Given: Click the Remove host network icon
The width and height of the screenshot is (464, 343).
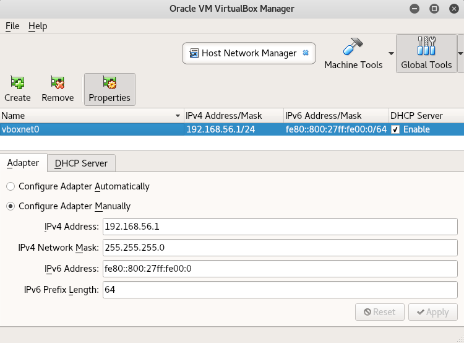Looking at the screenshot, I should [58, 82].
